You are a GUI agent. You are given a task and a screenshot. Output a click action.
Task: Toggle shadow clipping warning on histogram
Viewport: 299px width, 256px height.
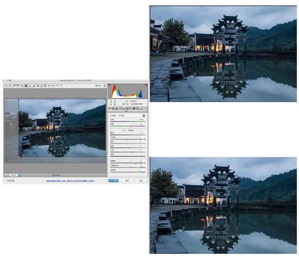109,85
